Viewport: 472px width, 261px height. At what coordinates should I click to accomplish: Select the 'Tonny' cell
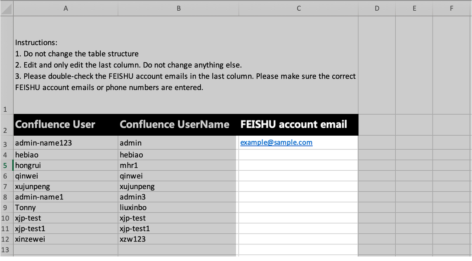66,208
